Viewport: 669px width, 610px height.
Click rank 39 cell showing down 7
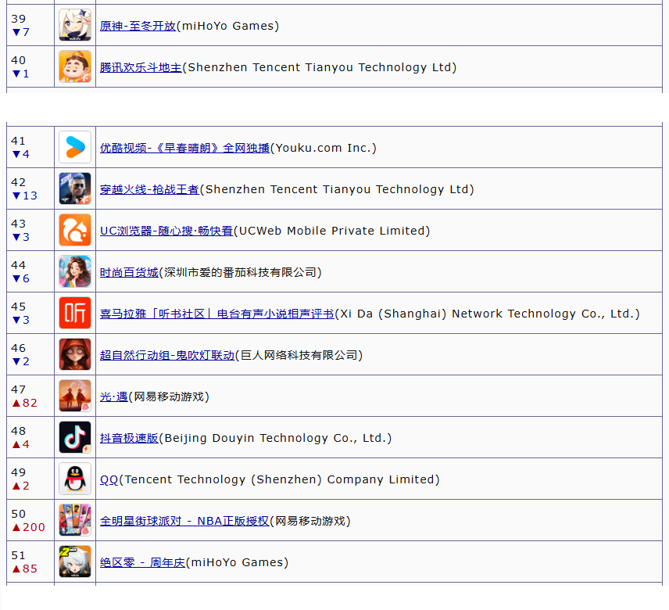pyautogui.click(x=30, y=25)
